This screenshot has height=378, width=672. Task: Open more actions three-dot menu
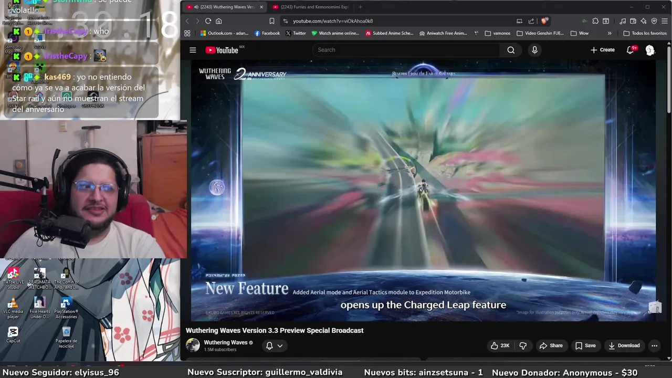(x=654, y=345)
